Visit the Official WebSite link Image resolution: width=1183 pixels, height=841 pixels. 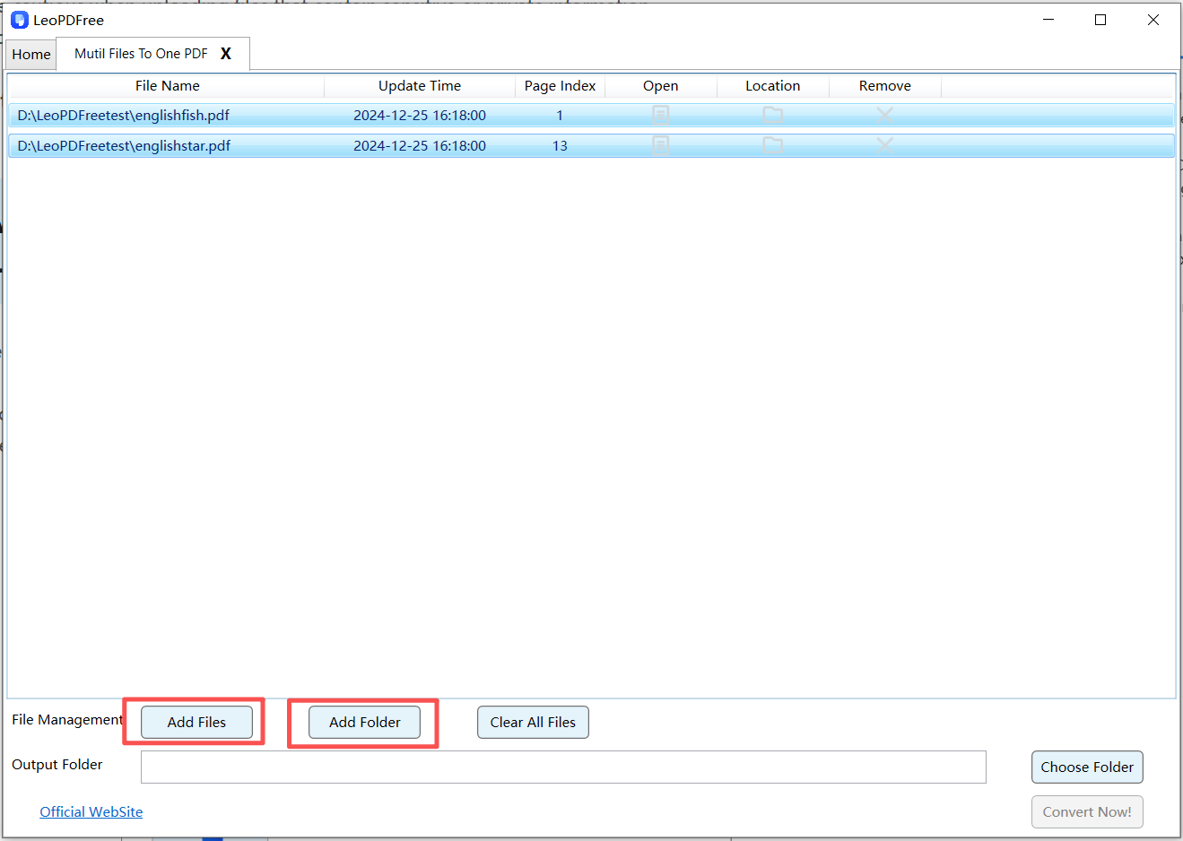click(x=91, y=811)
